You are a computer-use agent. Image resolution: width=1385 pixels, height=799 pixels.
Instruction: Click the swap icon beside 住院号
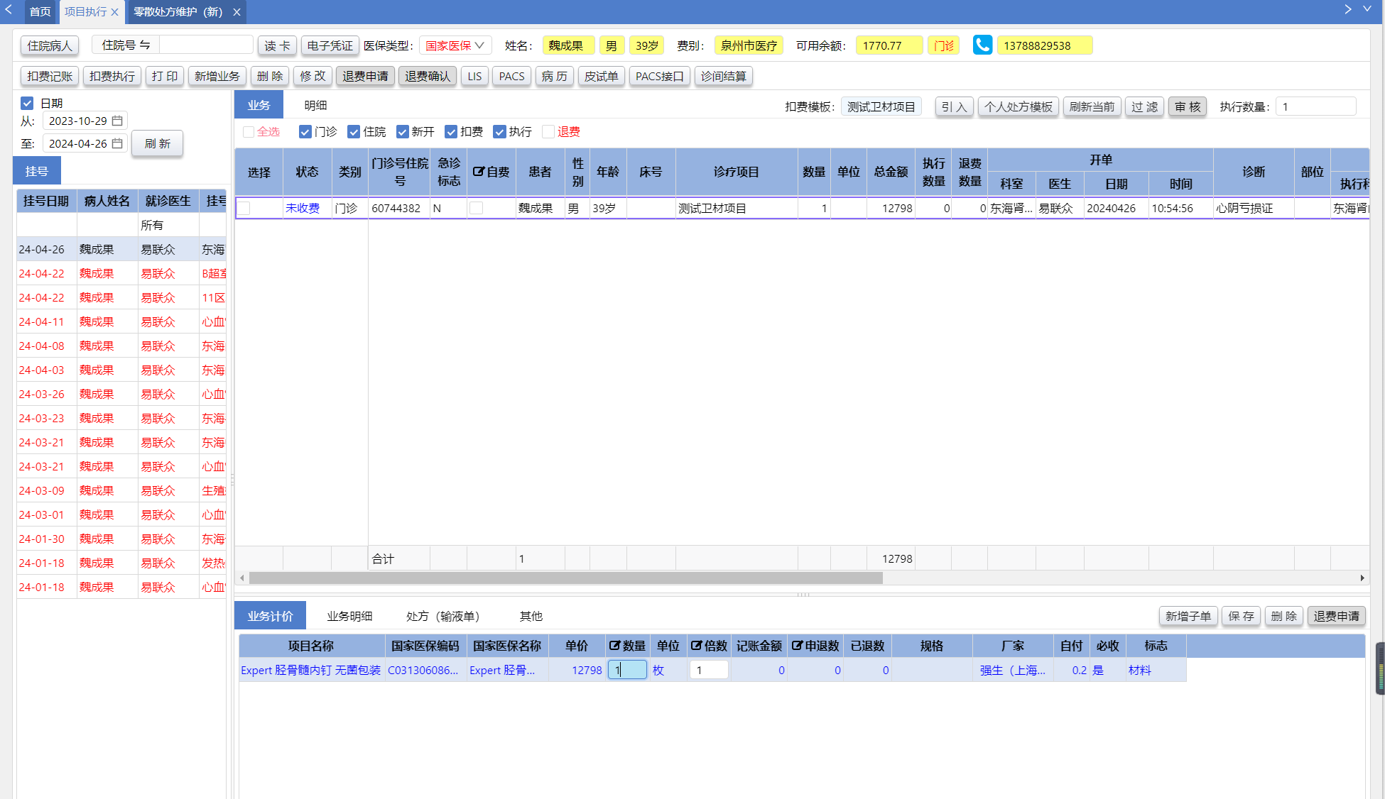pyautogui.click(x=145, y=45)
